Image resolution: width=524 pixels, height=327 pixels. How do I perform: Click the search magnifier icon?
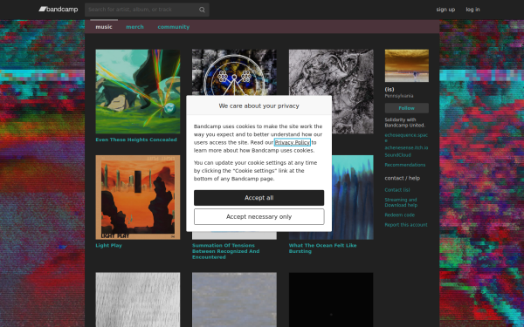pos(202,10)
